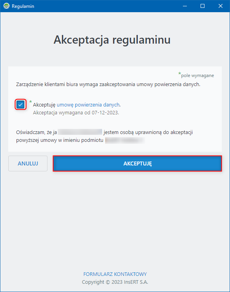
Task: Click the Akceptacja wymagana od 07-12-2023 text
Action: [76, 113]
